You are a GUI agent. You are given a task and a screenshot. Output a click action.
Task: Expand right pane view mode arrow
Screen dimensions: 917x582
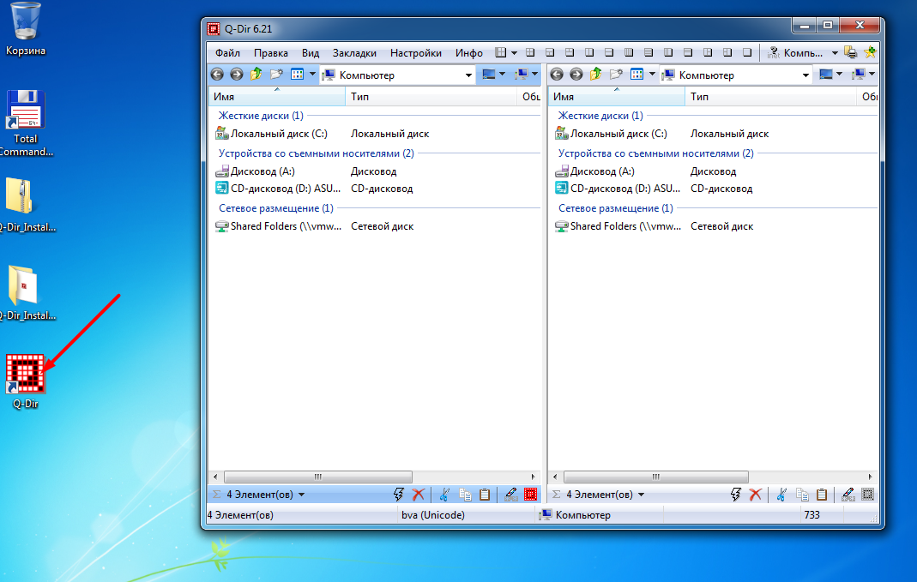pyautogui.click(x=652, y=75)
